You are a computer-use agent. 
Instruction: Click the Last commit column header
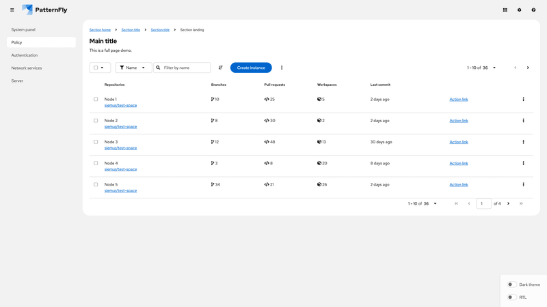pyautogui.click(x=380, y=85)
